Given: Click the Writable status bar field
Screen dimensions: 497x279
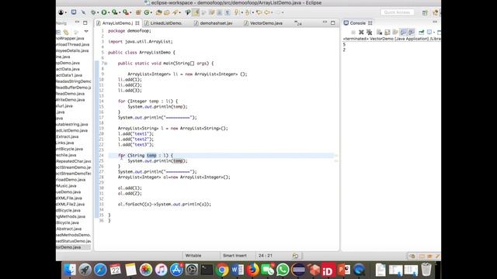Looking at the screenshot, I should point(193,256).
